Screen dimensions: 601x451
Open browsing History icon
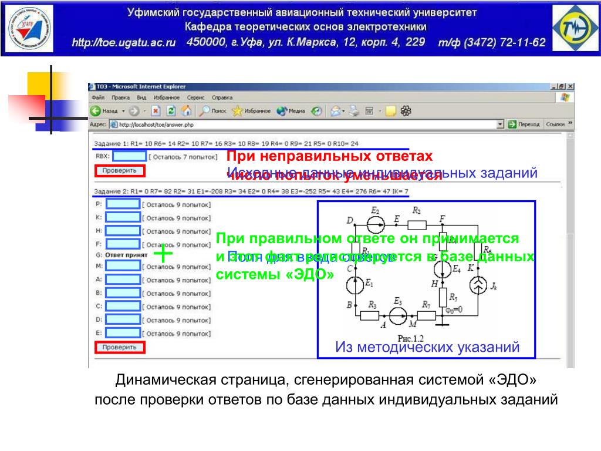point(316,111)
